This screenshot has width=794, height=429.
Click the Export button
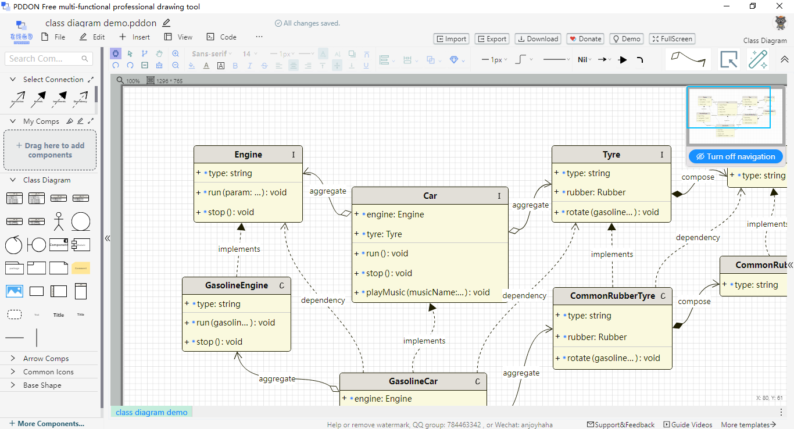[x=492, y=39]
